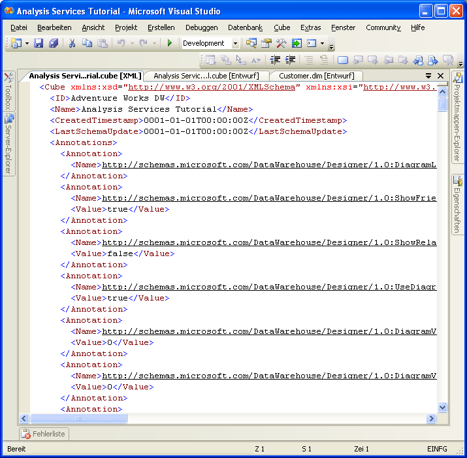Click the Display Parameter Info icon
Image resolution: width=467 pixels, height=458 pixels.
tap(226, 60)
